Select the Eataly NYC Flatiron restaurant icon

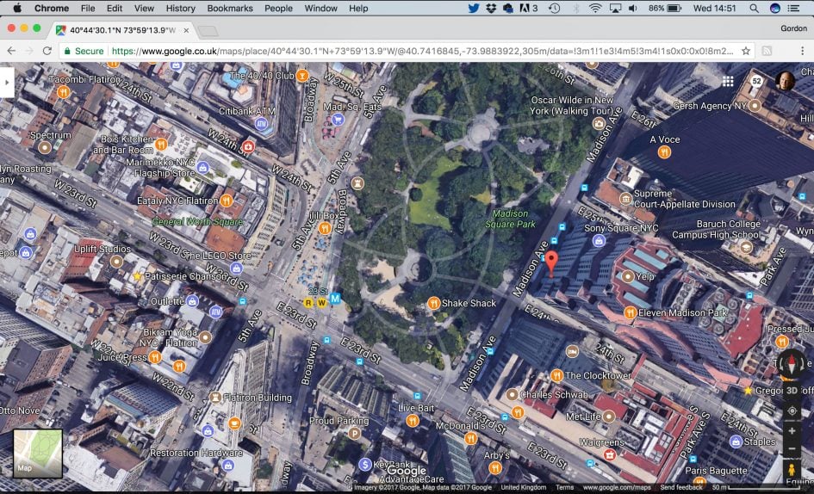tap(227, 201)
